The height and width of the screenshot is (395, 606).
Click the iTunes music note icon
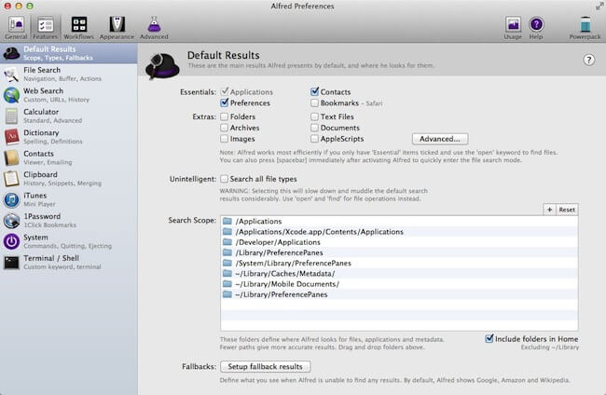(11, 199)
